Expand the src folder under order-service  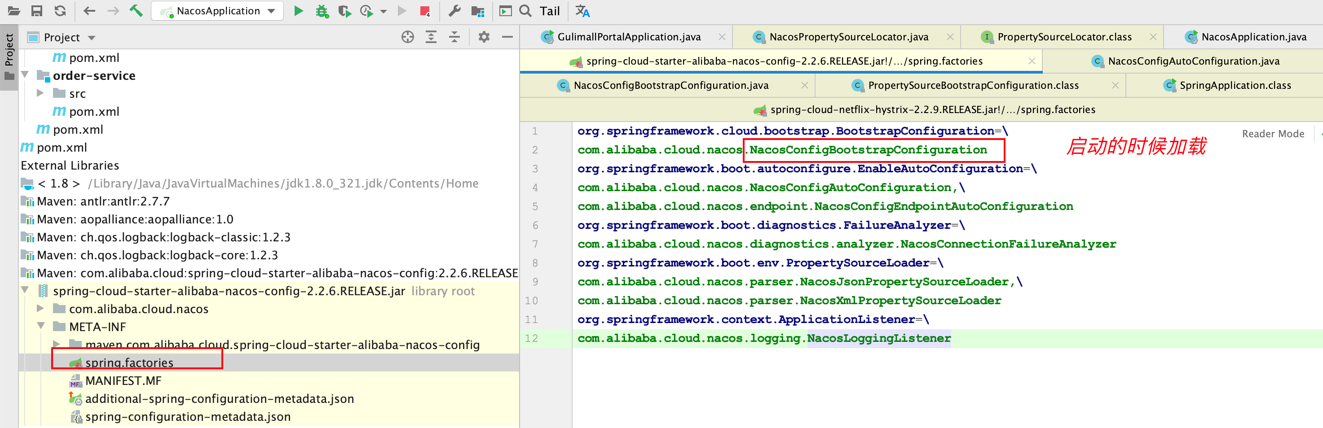pos(40,93)
